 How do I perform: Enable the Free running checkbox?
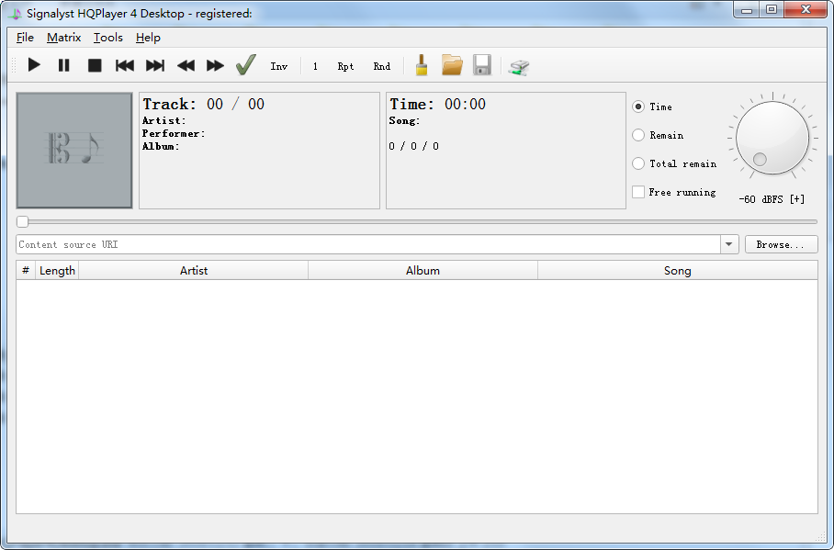[x=638, y=192]
